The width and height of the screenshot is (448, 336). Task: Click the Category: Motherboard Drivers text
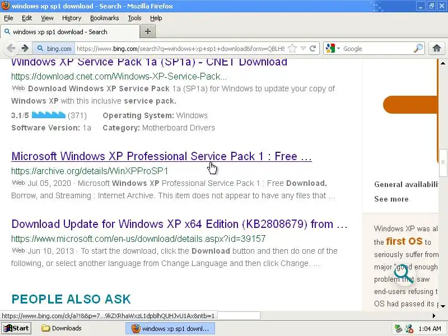tap(158, 128)
